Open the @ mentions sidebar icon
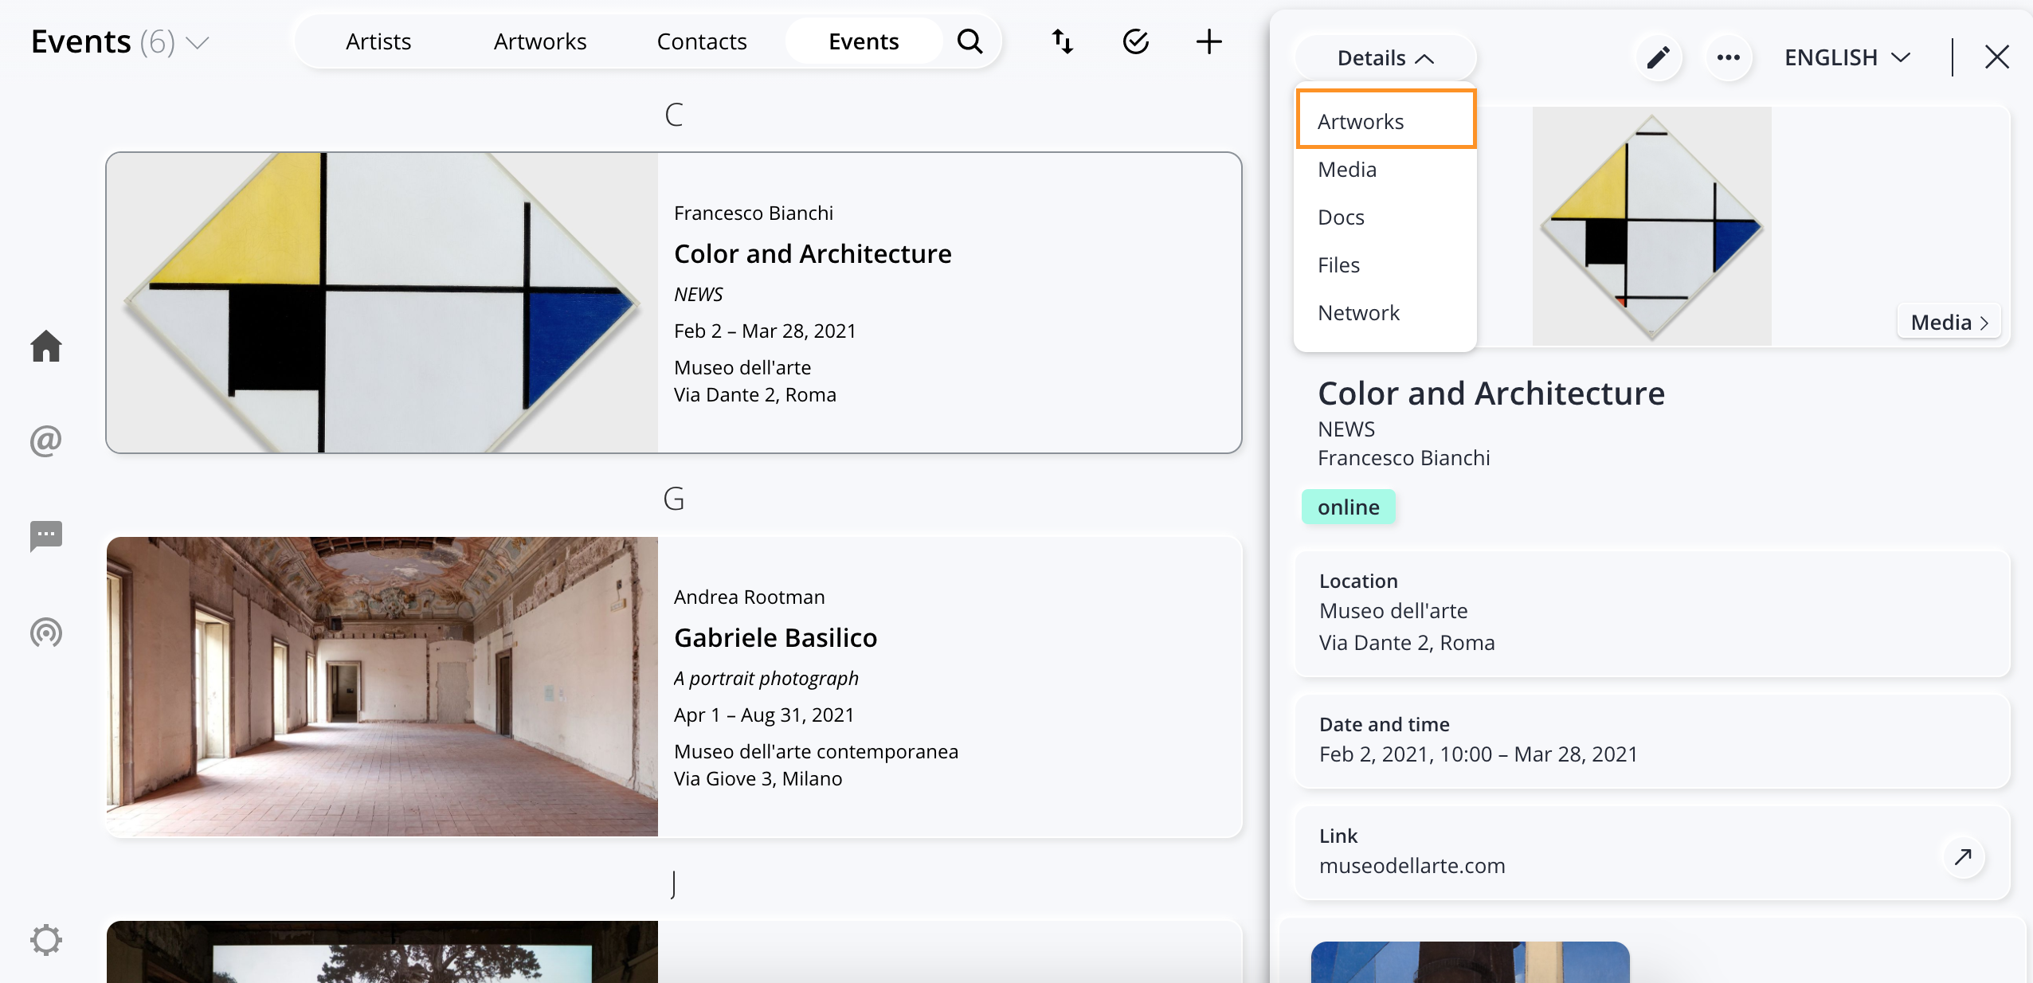Image resolution: width=2033 pixels, height=983 pixels. click(x=46, y=441)
